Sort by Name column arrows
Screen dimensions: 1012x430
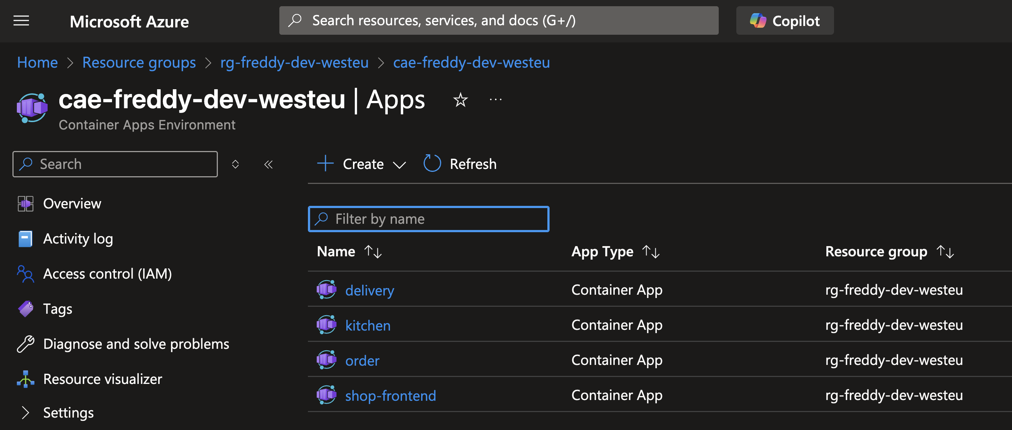point(373,252)
